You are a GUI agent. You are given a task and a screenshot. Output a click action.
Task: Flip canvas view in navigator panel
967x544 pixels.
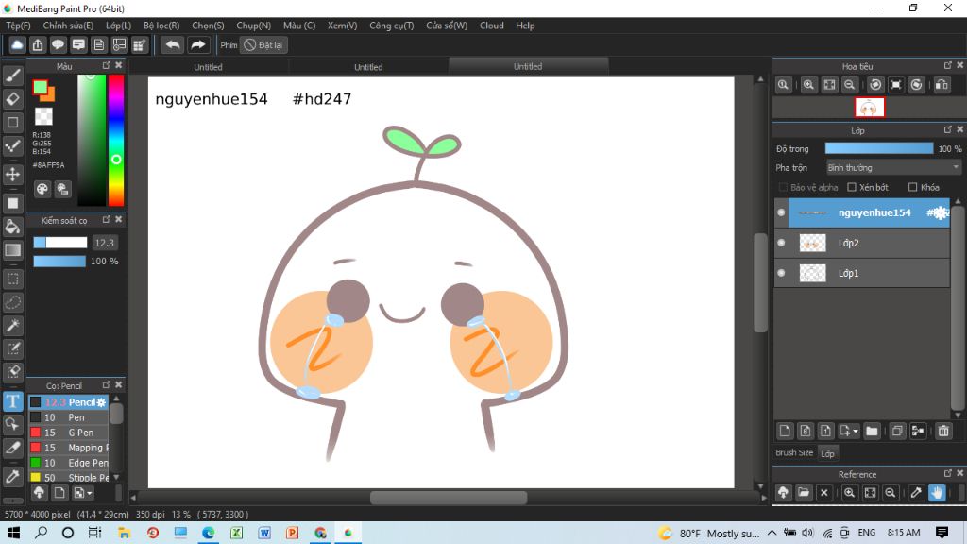[942, 85]
